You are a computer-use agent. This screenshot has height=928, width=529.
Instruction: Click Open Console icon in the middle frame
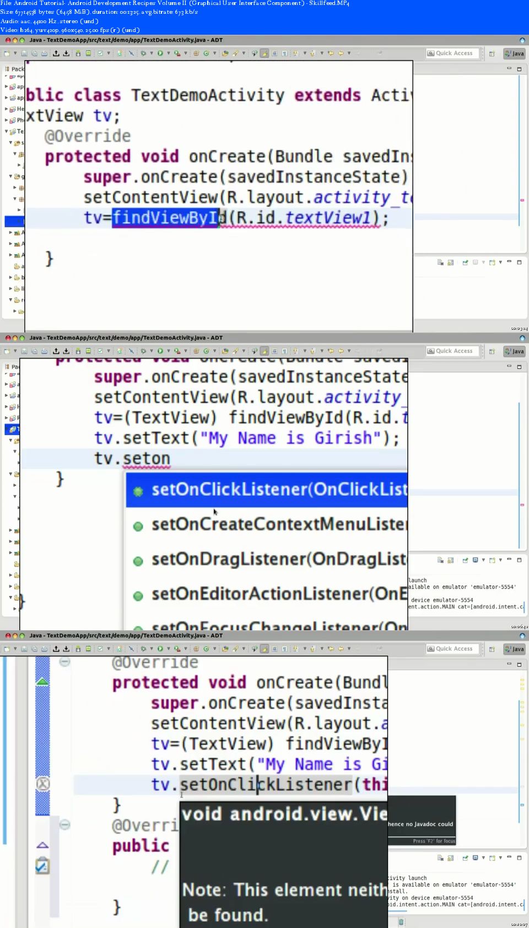coord(492,560)
